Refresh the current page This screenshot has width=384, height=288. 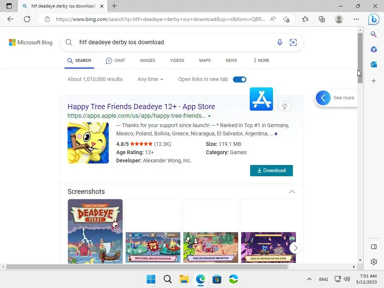pos(27,19)
